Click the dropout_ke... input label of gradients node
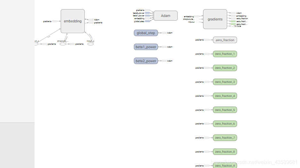This screenshot has height=168, width=300. 189,19
